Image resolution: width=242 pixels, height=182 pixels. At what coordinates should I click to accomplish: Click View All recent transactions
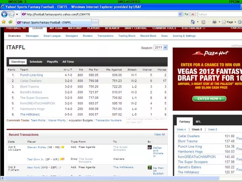click(159, 134)
